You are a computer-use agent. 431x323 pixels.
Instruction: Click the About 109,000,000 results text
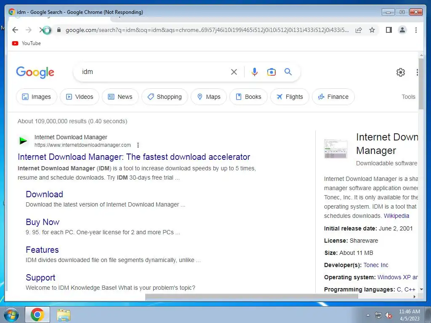72,121
